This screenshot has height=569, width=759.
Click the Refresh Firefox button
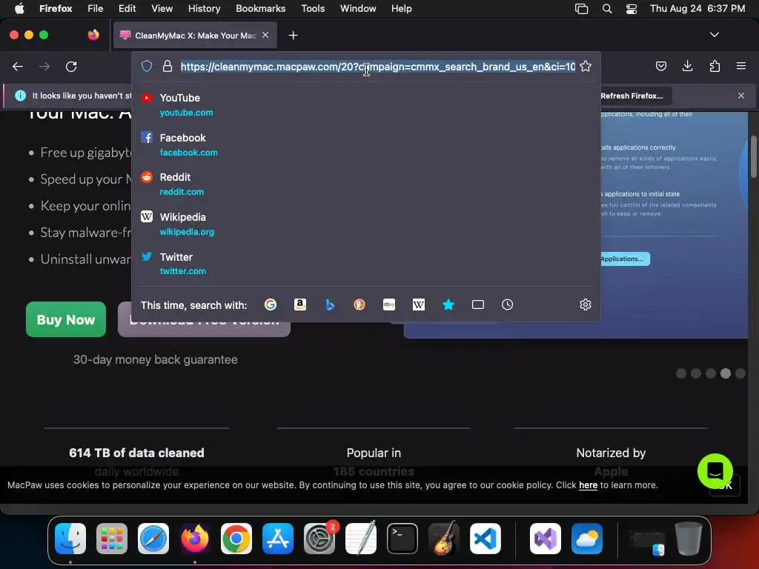[633, 96]
